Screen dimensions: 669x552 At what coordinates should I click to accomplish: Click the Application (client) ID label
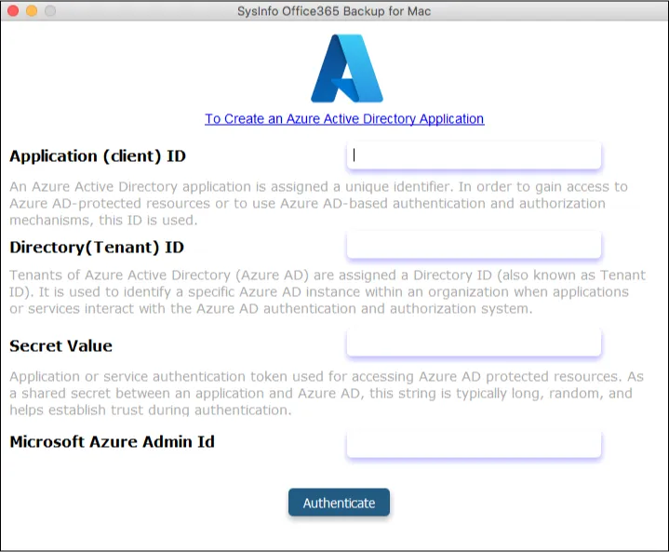[x=98, y=156]
